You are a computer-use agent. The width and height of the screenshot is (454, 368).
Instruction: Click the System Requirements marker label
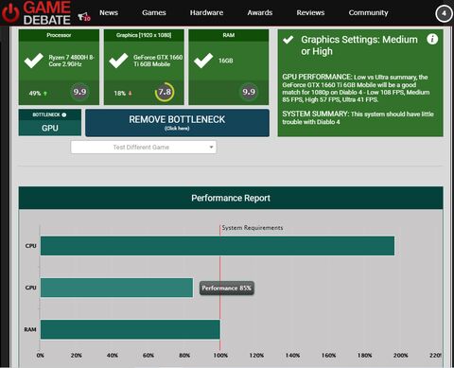(x=253, y=228)
